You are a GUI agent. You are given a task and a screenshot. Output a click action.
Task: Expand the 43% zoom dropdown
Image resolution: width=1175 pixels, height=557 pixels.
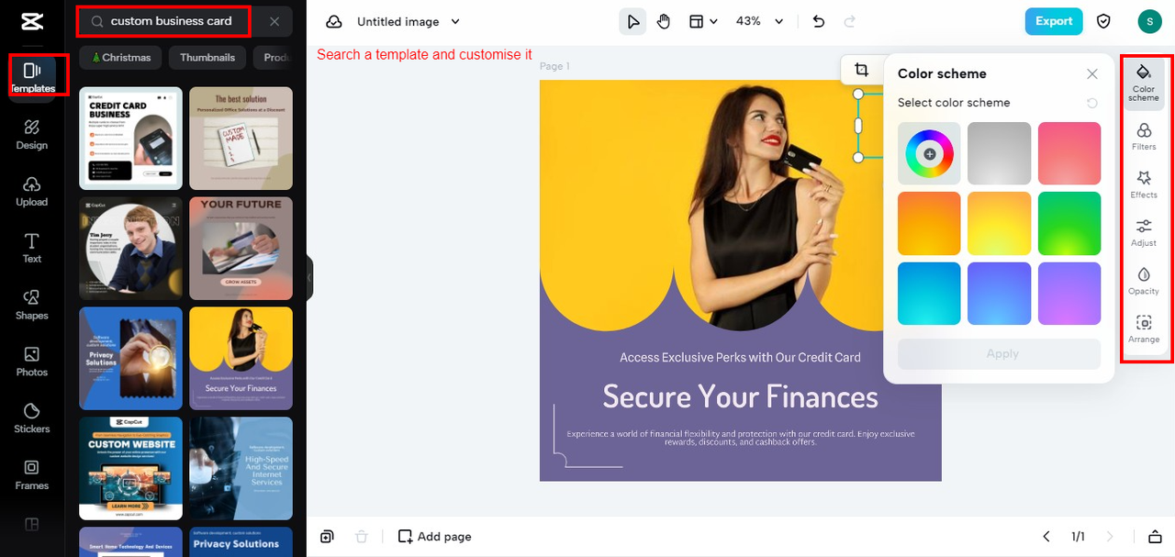[x=760, y=21]
